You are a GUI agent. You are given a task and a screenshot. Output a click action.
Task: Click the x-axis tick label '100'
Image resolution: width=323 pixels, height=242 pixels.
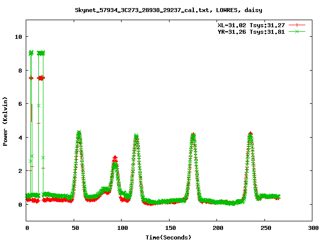(x=122, y=228)
